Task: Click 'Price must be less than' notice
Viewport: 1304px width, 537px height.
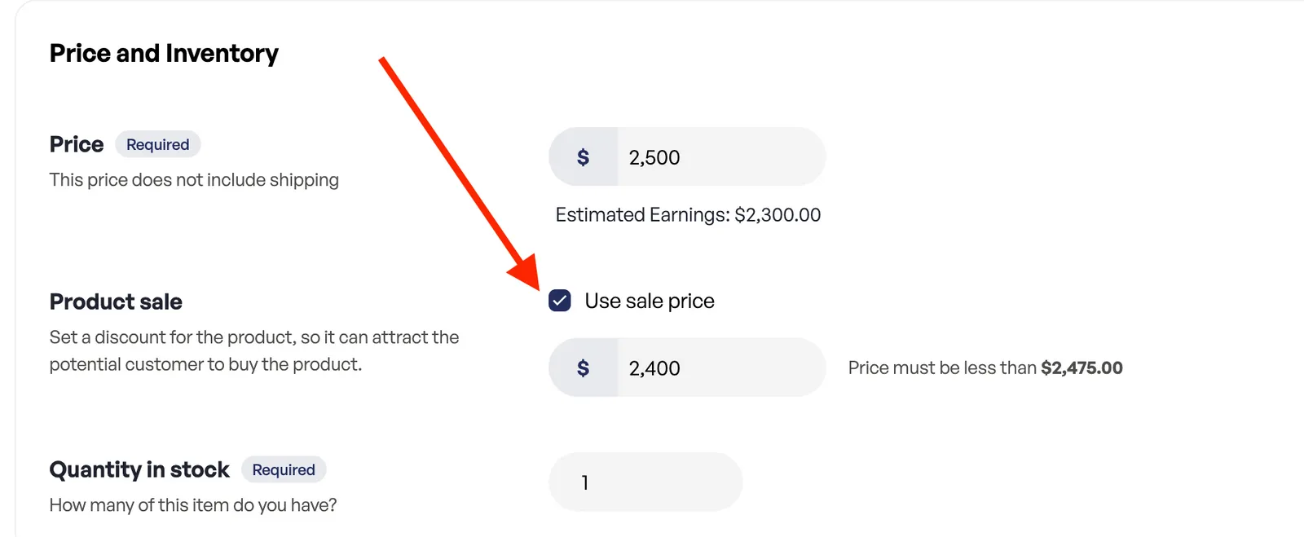Action: click(x=942, y=368)
